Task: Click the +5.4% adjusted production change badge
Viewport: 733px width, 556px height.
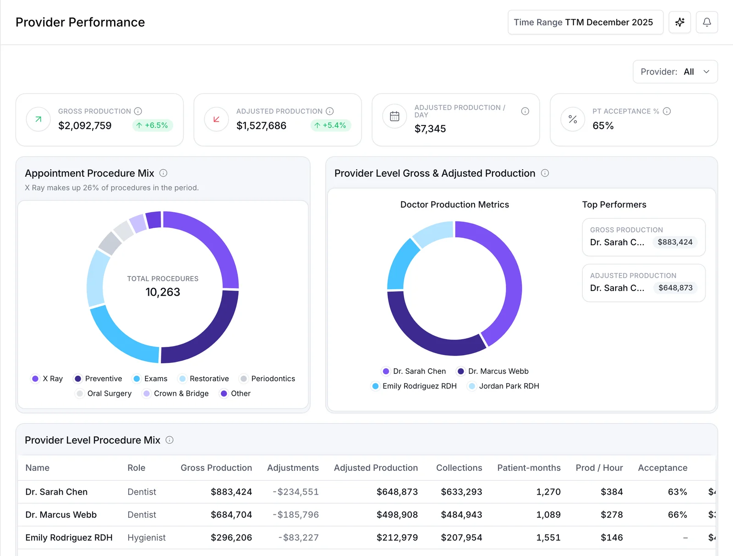Action: pos(330,125)
